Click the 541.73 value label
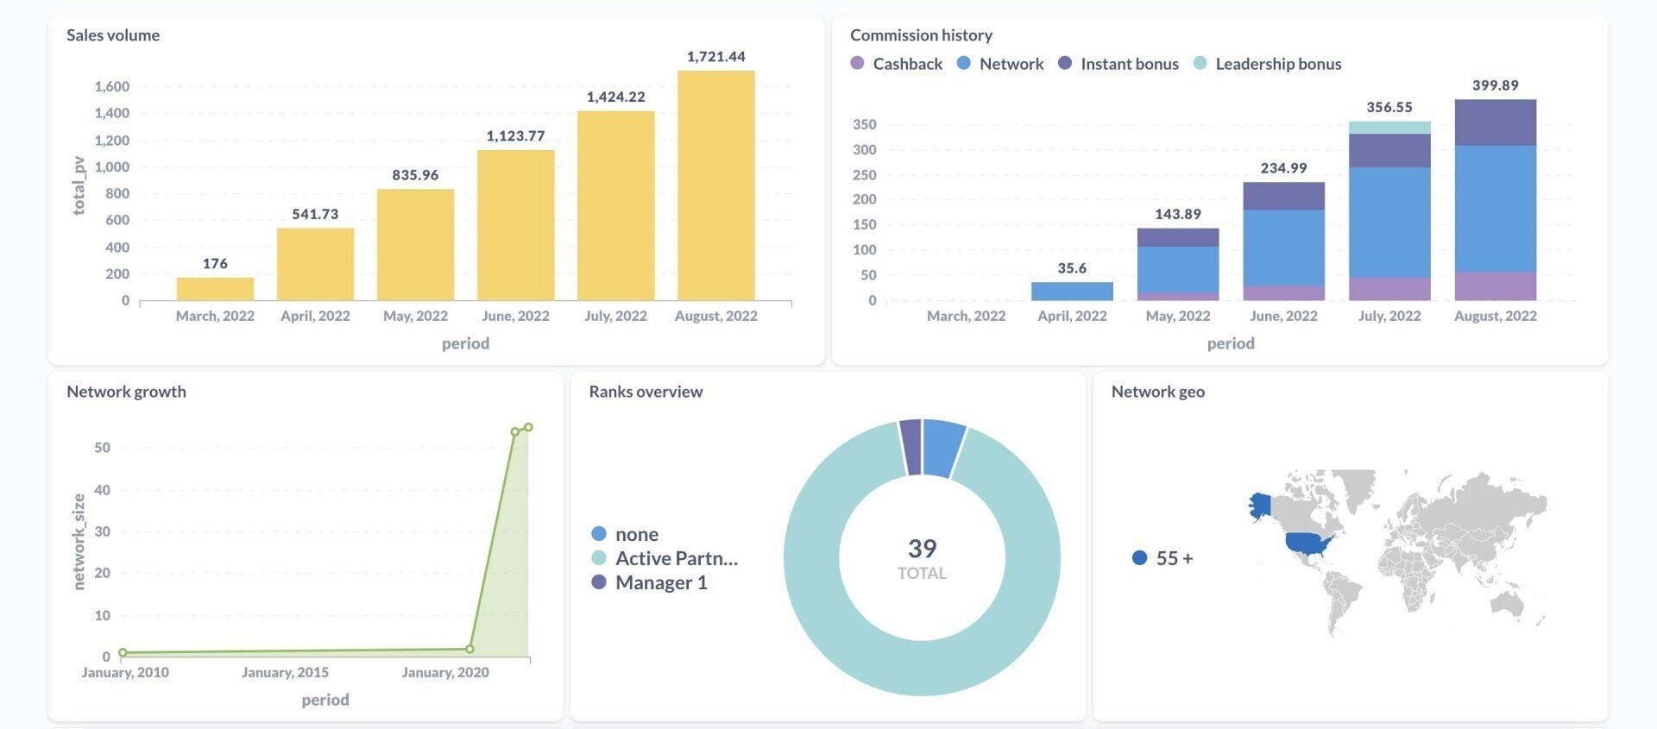The height and width of the screenshot is (729, 1657). pyautogui.click(x=315, y=214)
